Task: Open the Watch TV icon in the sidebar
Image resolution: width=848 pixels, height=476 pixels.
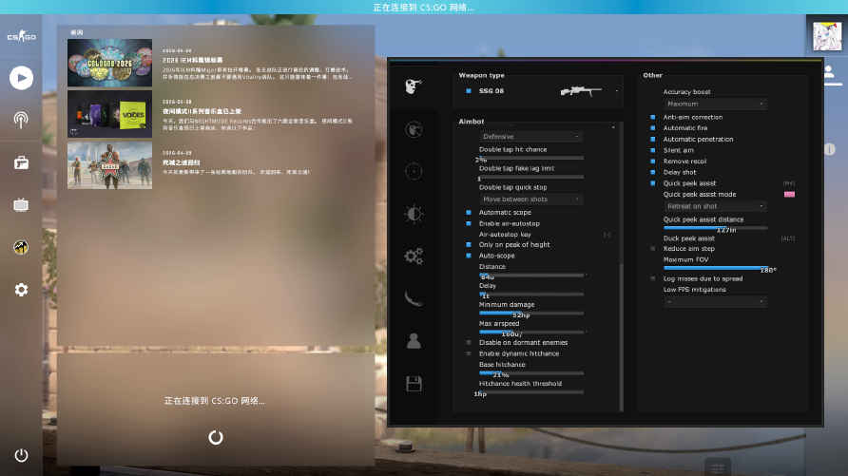Action: click(x=21, y=205)
